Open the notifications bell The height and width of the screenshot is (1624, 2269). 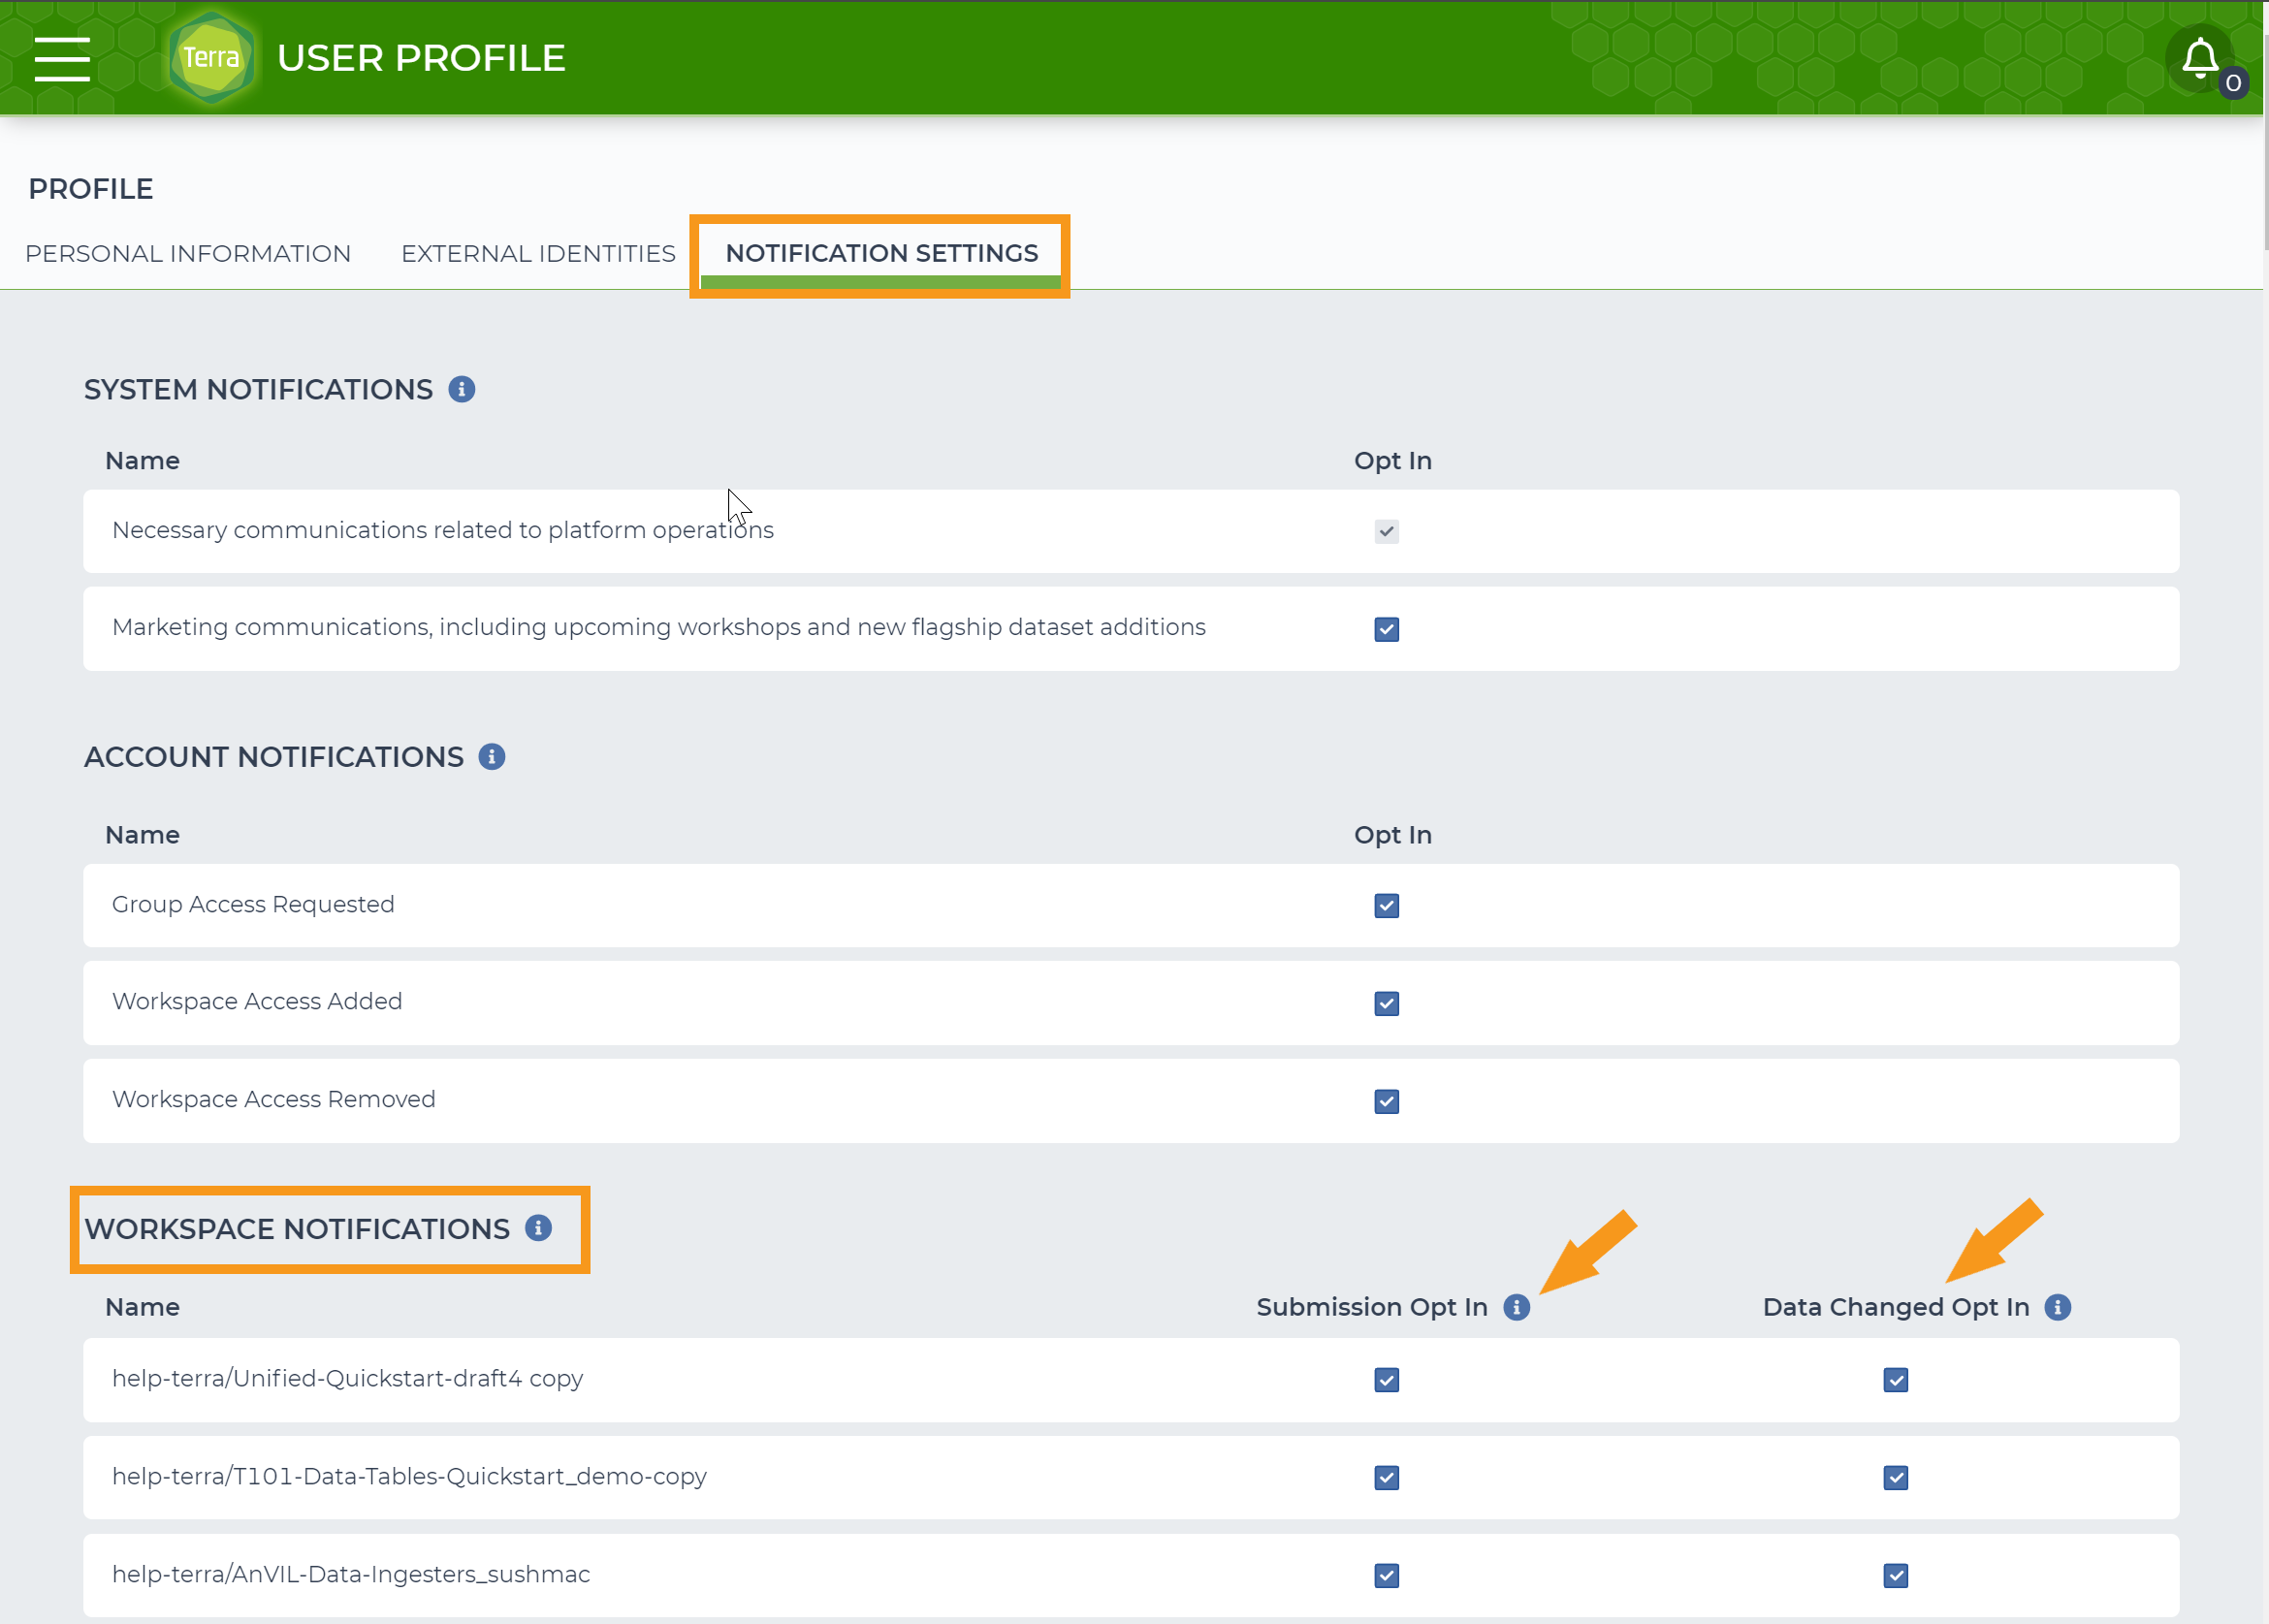pyautogui.click(x=2201, y=58)
